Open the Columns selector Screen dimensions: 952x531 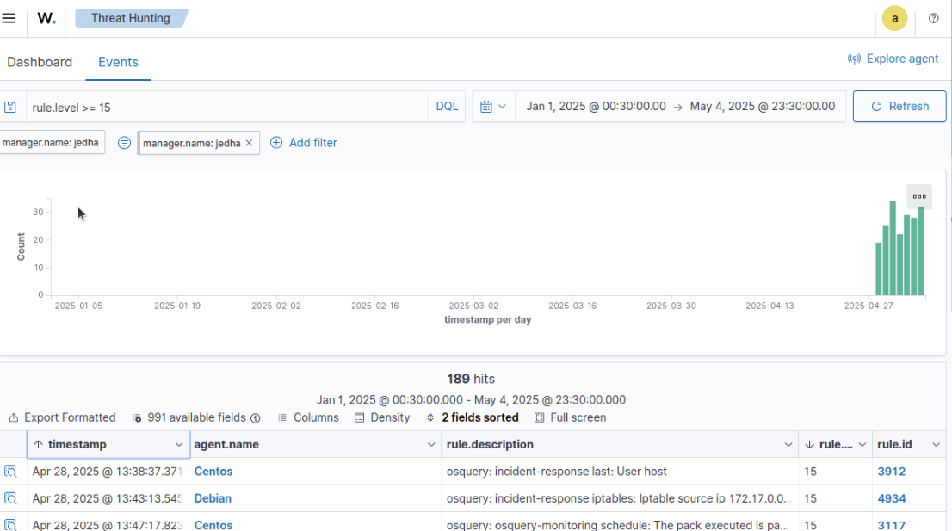pos(308,417)
